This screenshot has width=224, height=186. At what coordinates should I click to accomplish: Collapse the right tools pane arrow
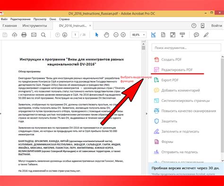[146, 113]
